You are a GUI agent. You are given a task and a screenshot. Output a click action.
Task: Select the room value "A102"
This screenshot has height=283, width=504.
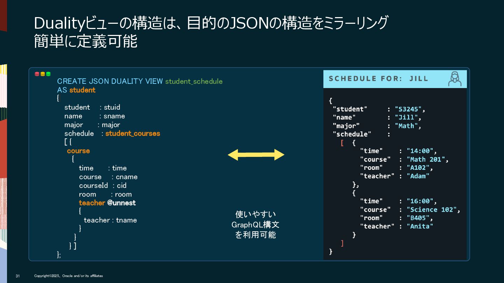(x=418, y=168)
